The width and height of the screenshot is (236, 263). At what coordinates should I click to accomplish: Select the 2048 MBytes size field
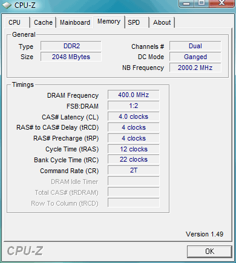point(71,57)
